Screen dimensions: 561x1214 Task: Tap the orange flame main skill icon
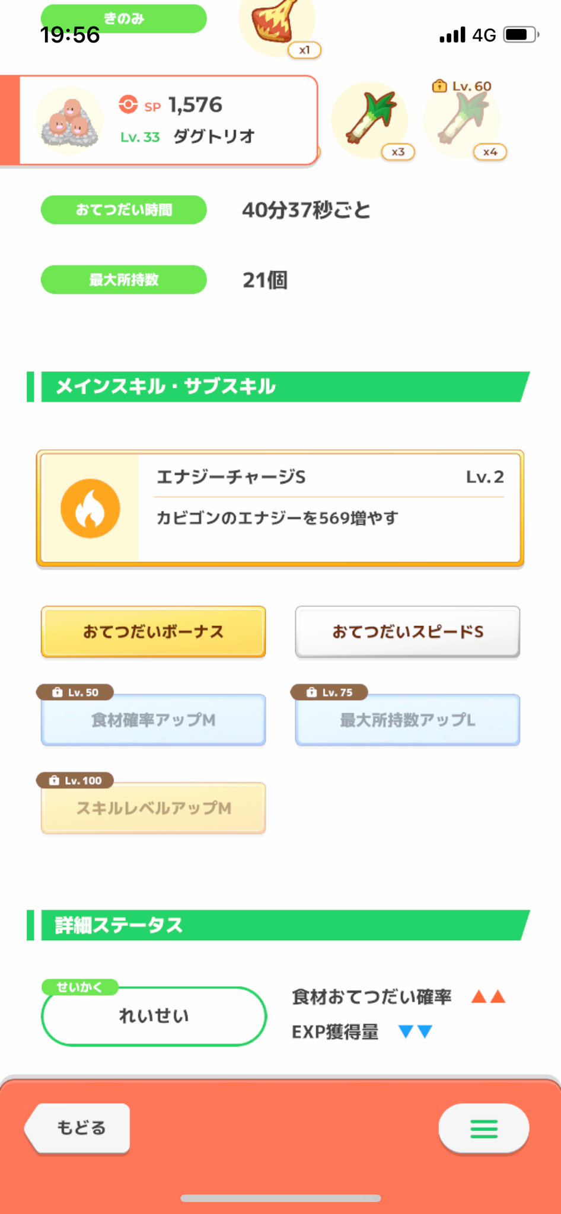click(x=90, y=509)
